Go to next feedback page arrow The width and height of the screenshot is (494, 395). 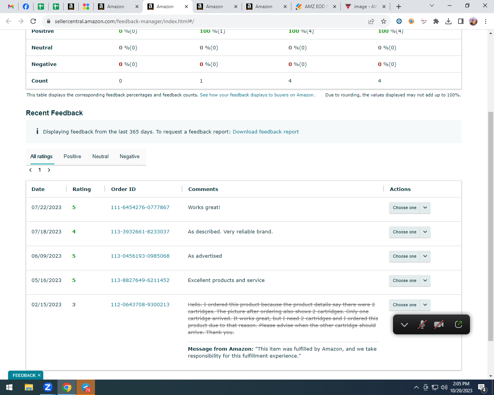(49, 170)
